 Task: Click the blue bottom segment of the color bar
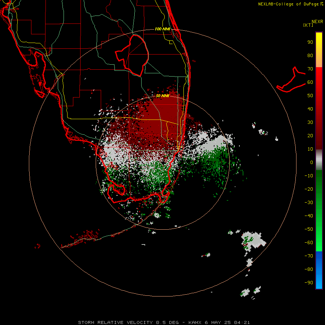click(319, 270)
